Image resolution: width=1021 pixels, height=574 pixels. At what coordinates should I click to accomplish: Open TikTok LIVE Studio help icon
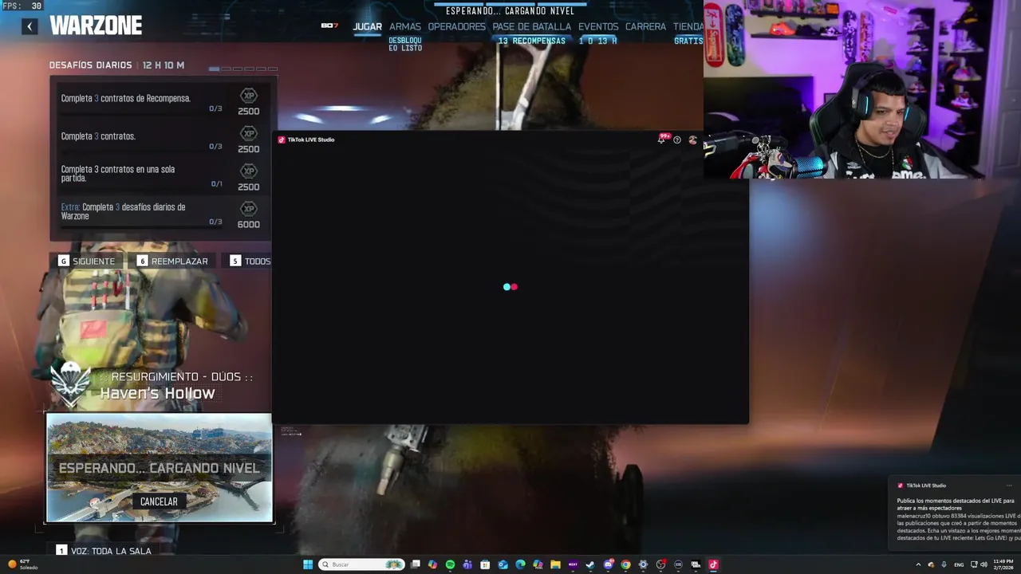coord(677,140)
